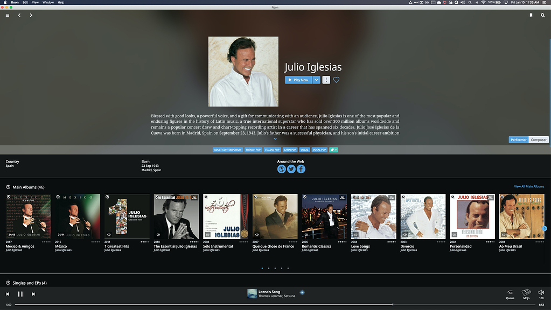Open the View menu
Viewport: 551px width, 310px height.
(35, 2)
